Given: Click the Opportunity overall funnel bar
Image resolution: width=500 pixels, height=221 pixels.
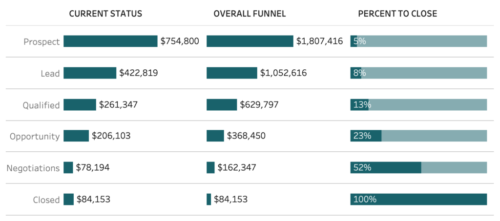Looking at the screenshot, I should (x=215, y=136).
